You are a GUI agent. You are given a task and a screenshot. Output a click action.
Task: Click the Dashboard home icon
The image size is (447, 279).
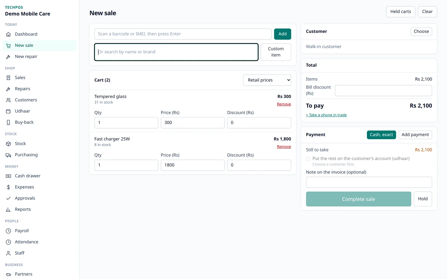[8, 34]
